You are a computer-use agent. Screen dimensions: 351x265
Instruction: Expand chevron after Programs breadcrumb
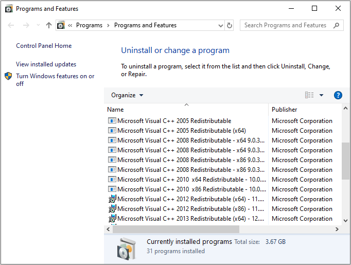click(109, 25)
